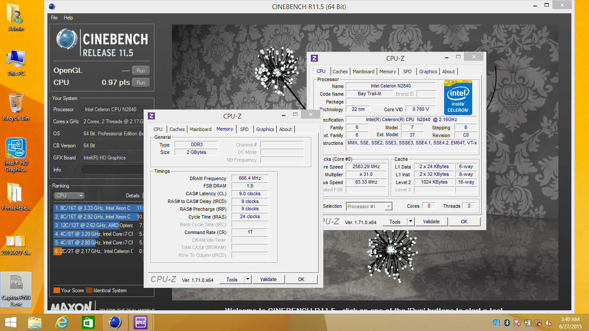Select CapturePNG2.exe desktop icon
589x331 pixels.
click(x=16, y=289)
